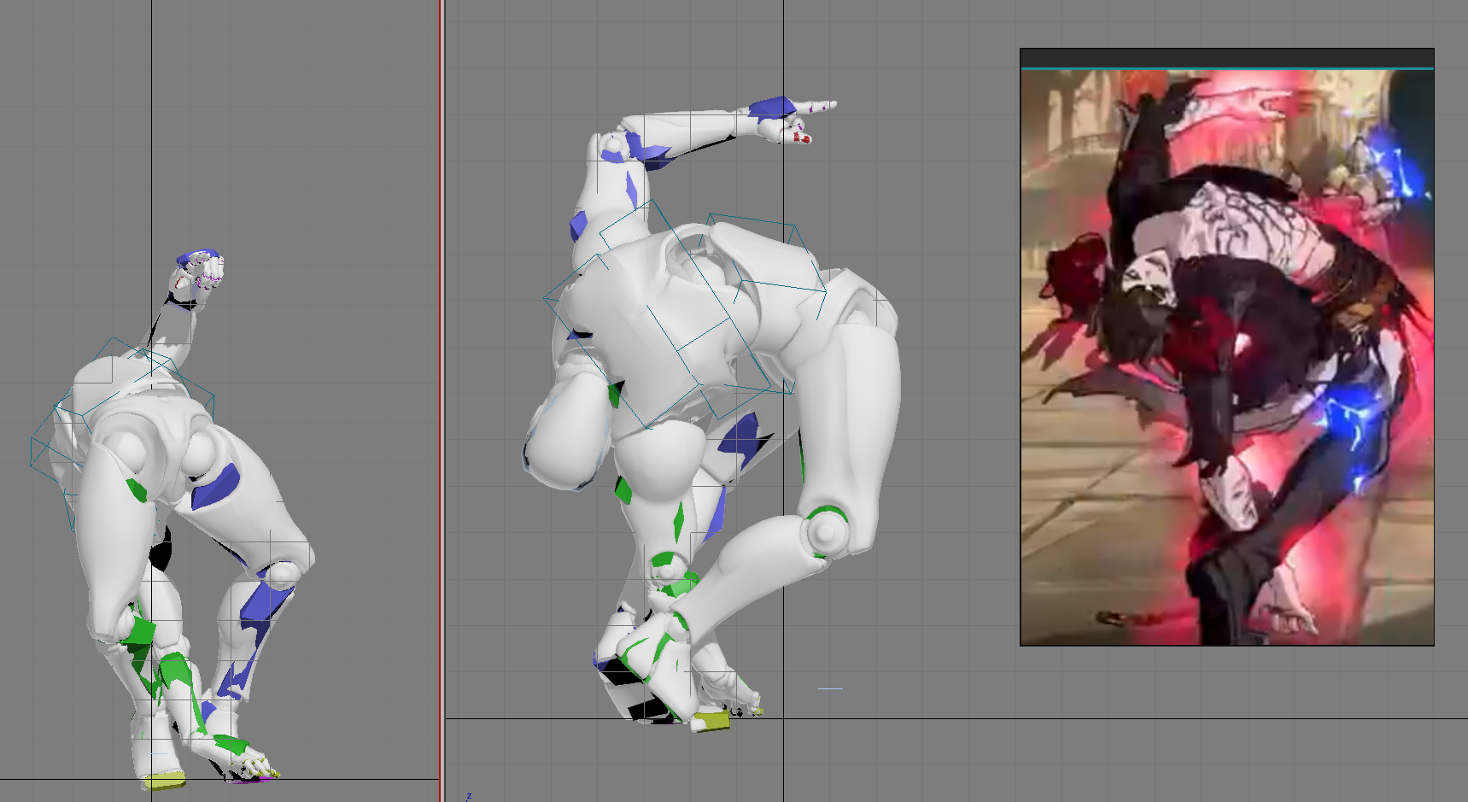The image size is (1468, 802).
Task: Select the reference fighting-game image
Action: click(1227, 357)
